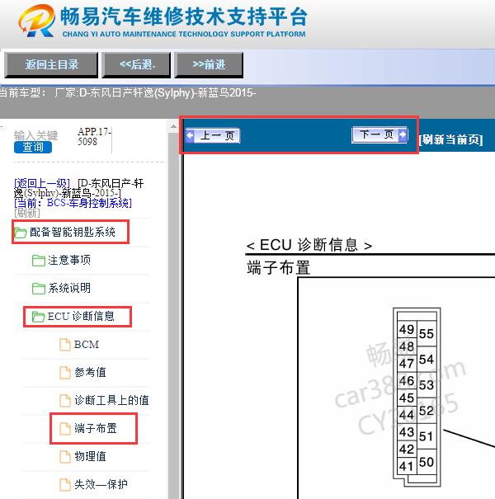Click the < ECU 诊断信息 > heading

(x=309, y=245)
